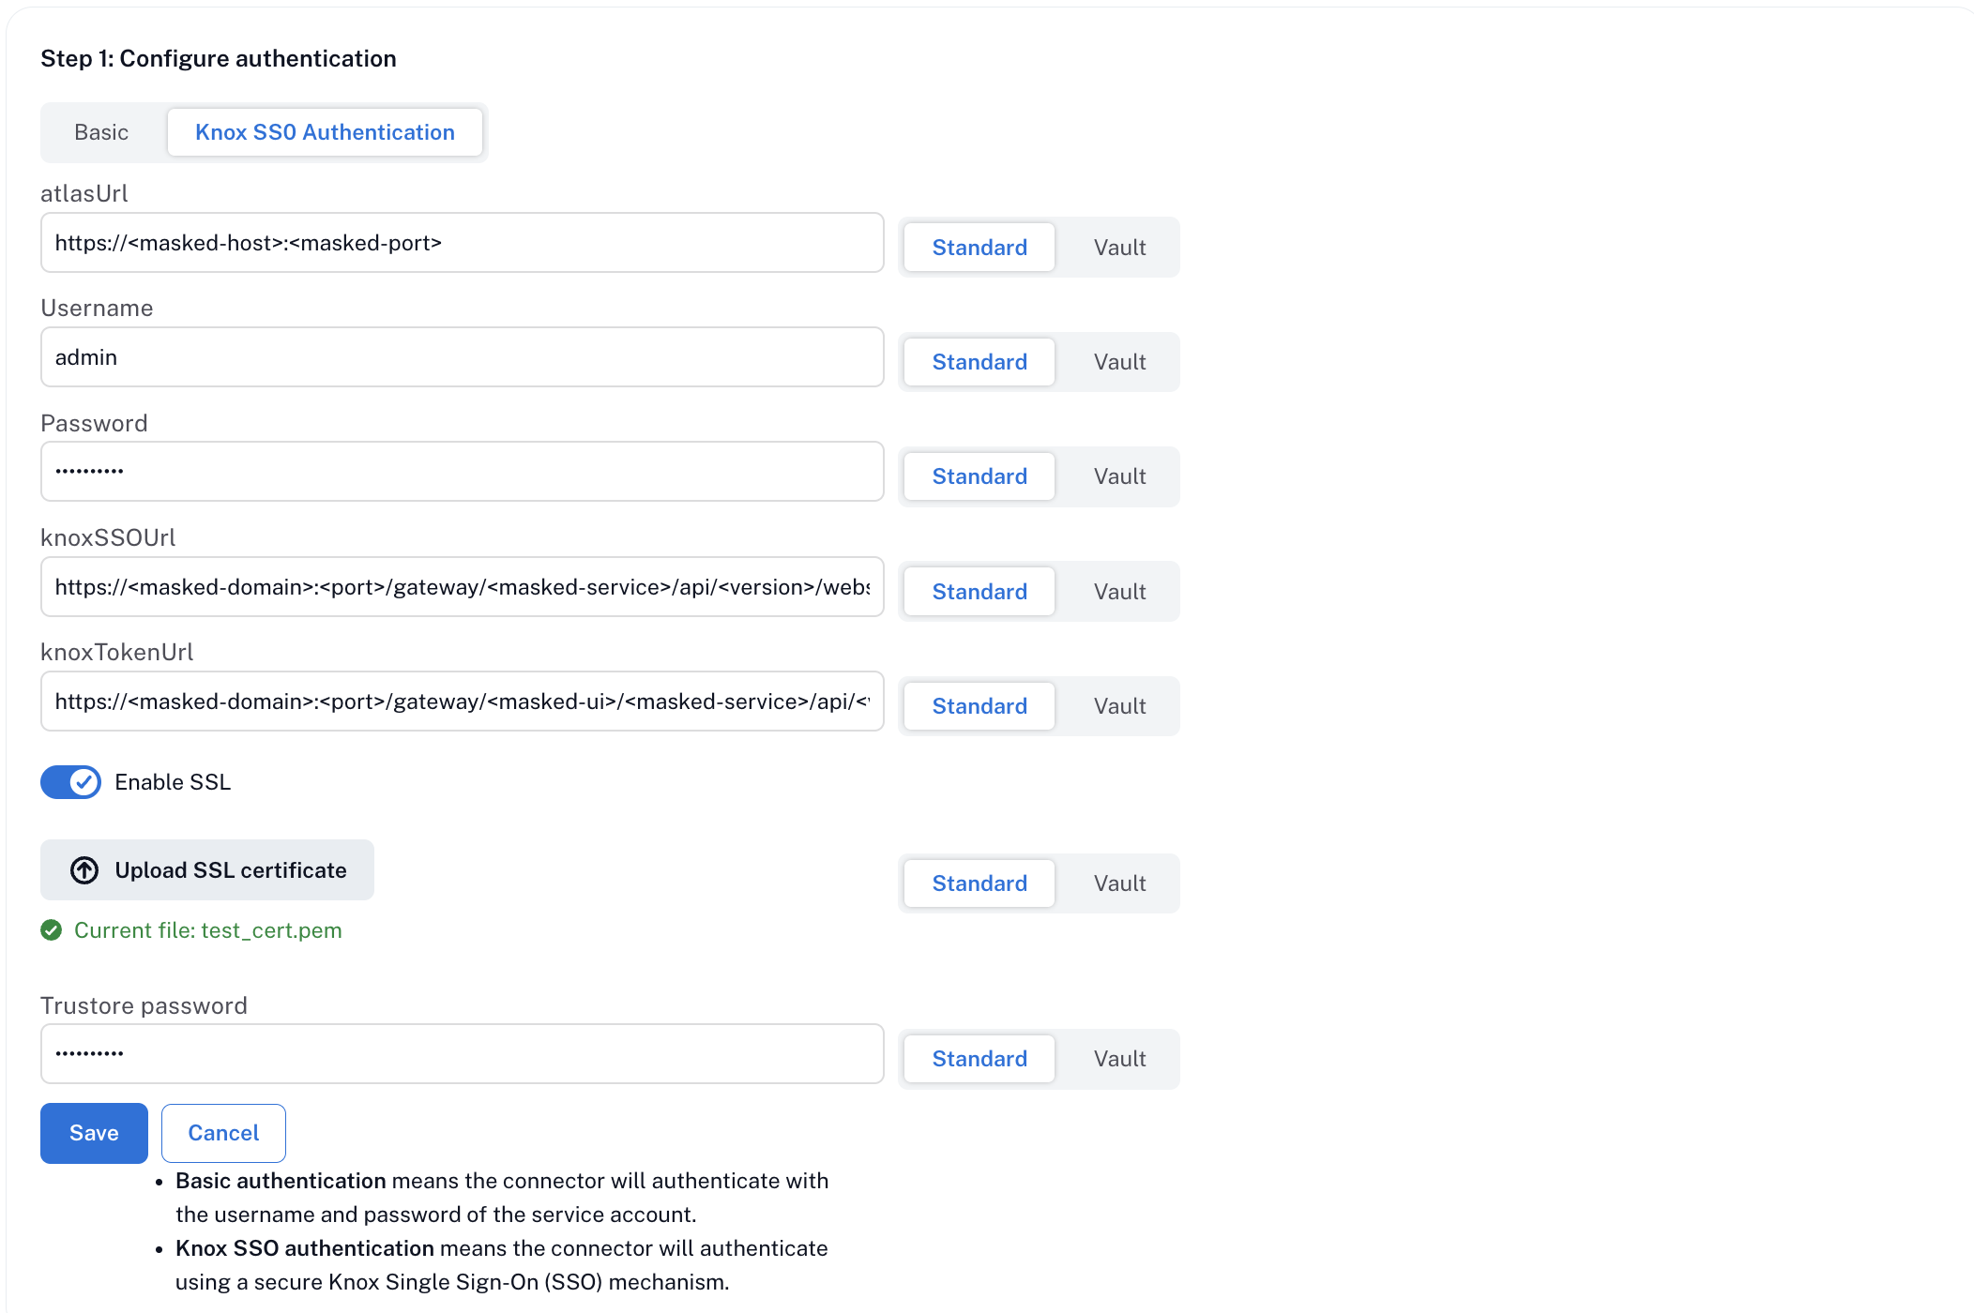
Task: Choose Vault for the knoxSSOUrl field
Action: click(x=1119, y=592)
